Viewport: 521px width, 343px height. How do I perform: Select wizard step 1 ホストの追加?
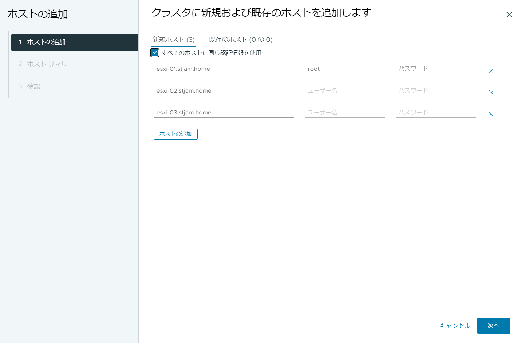tap(75, 42)
